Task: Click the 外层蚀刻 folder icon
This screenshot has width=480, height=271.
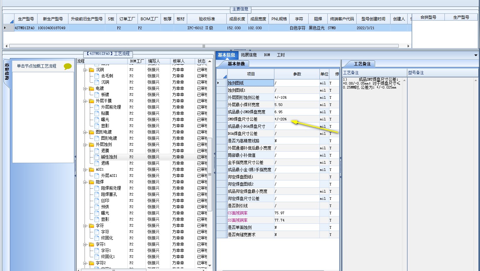Action: pos(91,144)
